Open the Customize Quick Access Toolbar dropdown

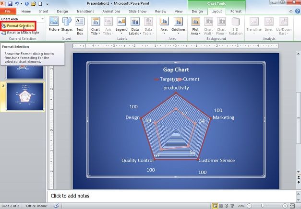pyautogui.click(x=47, y=3)
